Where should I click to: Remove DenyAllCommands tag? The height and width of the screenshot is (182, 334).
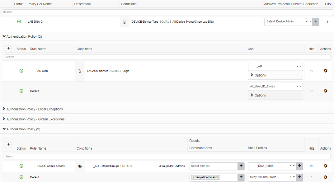[x=193, y=177]
